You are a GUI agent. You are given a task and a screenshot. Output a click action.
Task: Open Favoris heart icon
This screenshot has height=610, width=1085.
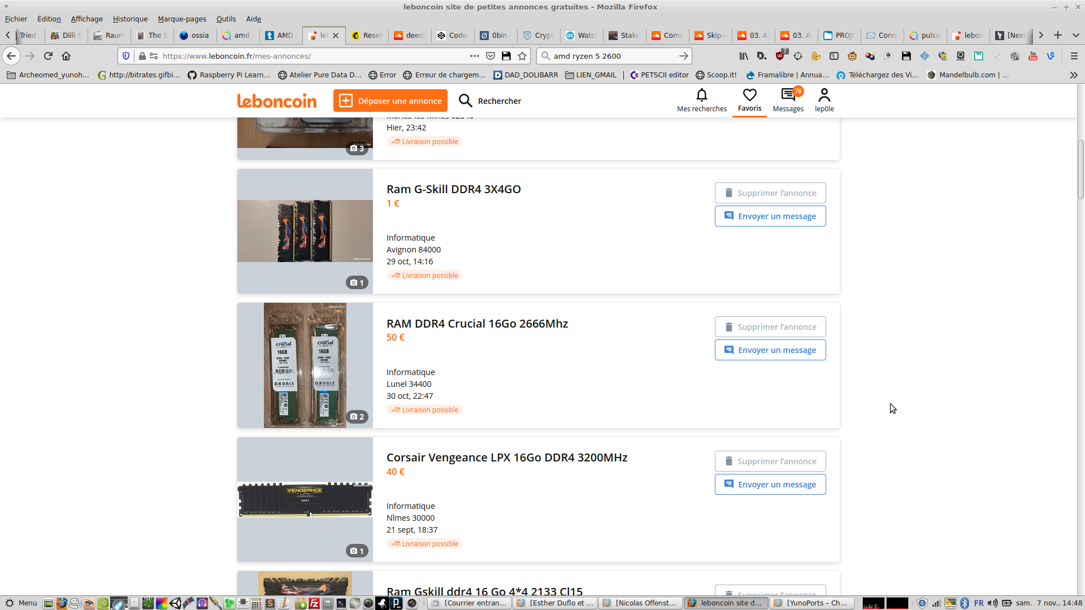(749, 95)
